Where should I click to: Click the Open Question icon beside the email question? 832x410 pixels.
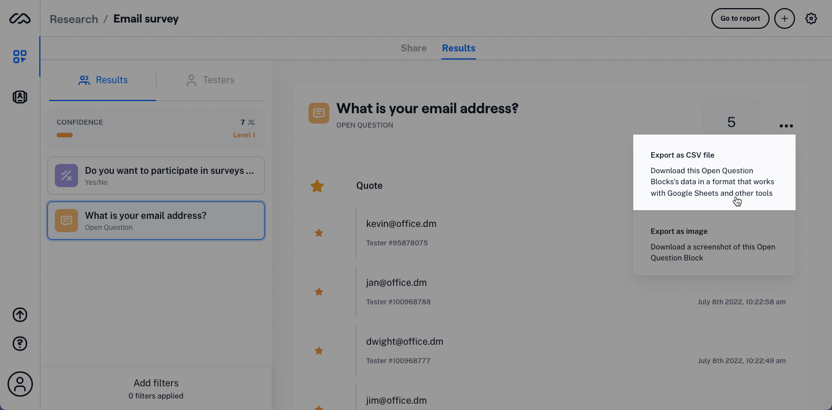coord(318,113)
